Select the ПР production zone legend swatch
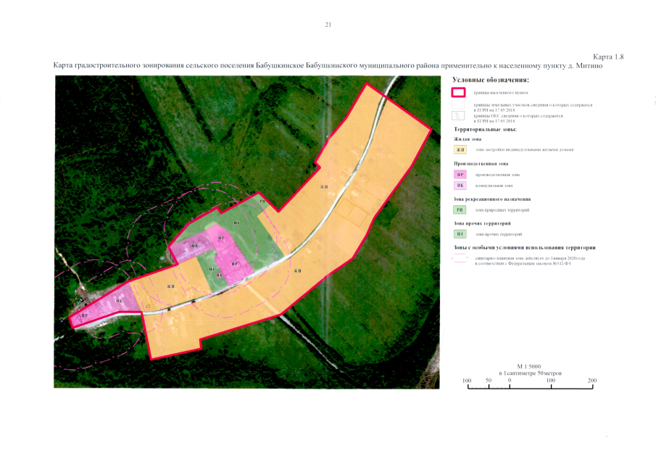Viewport: 656px width, 464px height. tap(459, 175)
